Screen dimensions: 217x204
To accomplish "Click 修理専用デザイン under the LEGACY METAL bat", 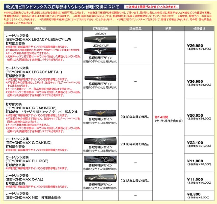I will (100, 84).
